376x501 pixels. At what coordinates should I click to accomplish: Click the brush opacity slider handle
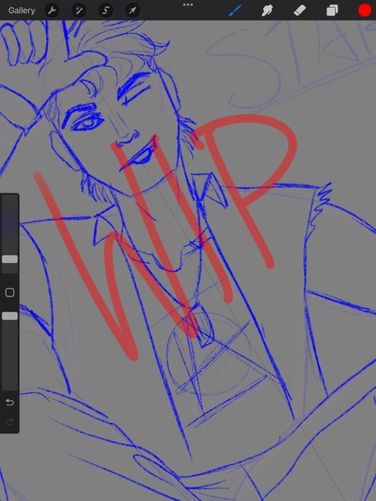(x=10, y=316)
